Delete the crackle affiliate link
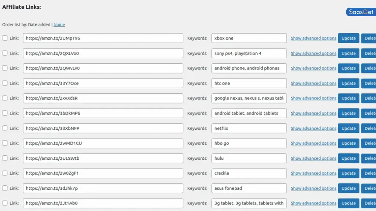The image size is (376, 211). tap(369, 173)
